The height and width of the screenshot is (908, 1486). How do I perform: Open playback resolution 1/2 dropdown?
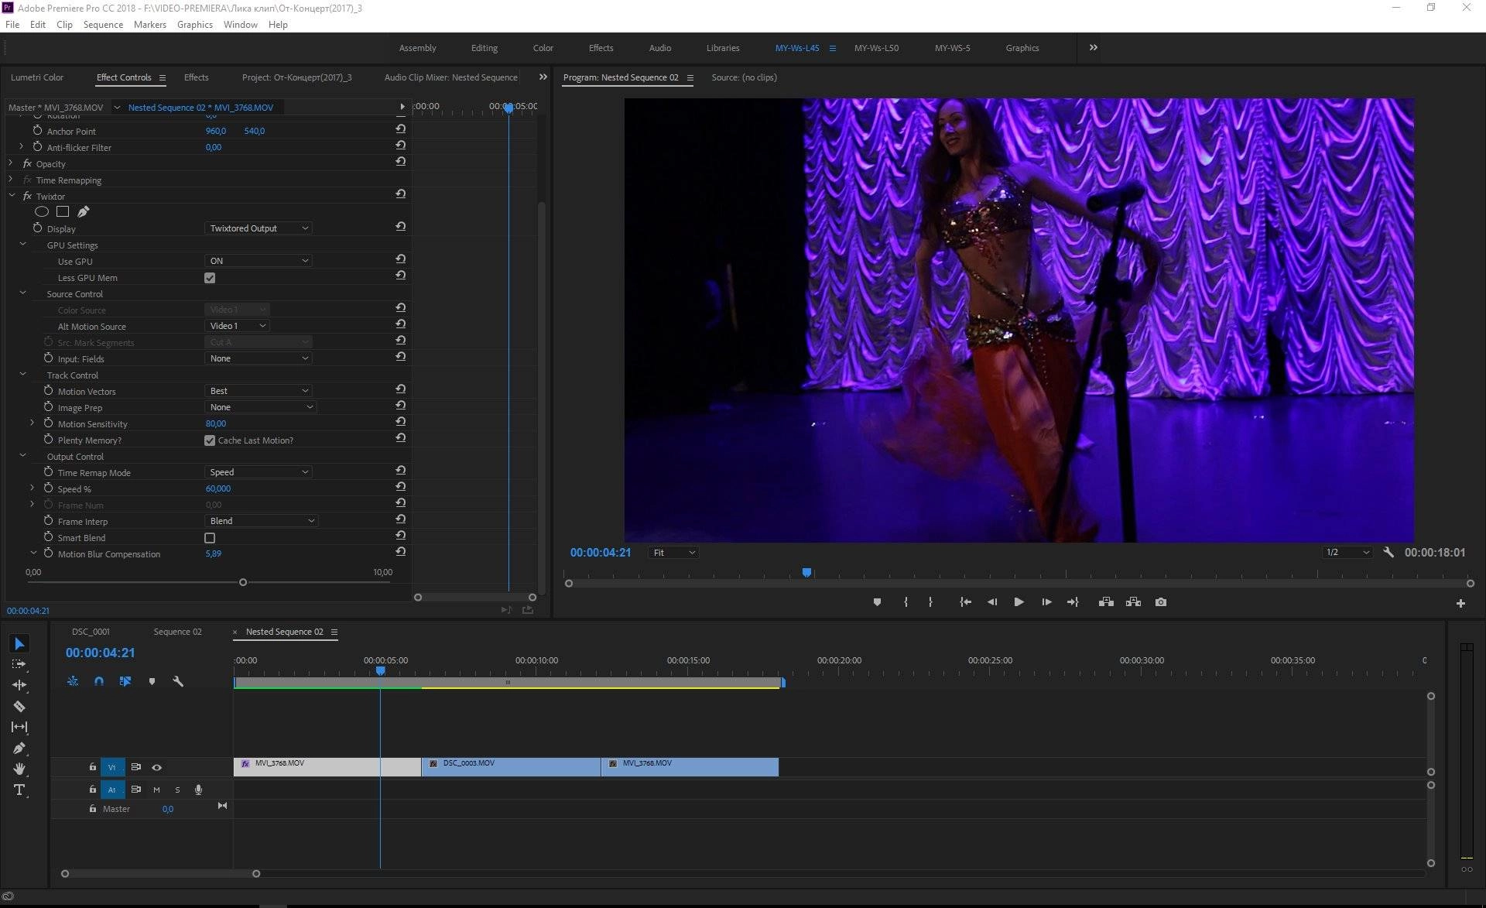tap(1347, 553)
